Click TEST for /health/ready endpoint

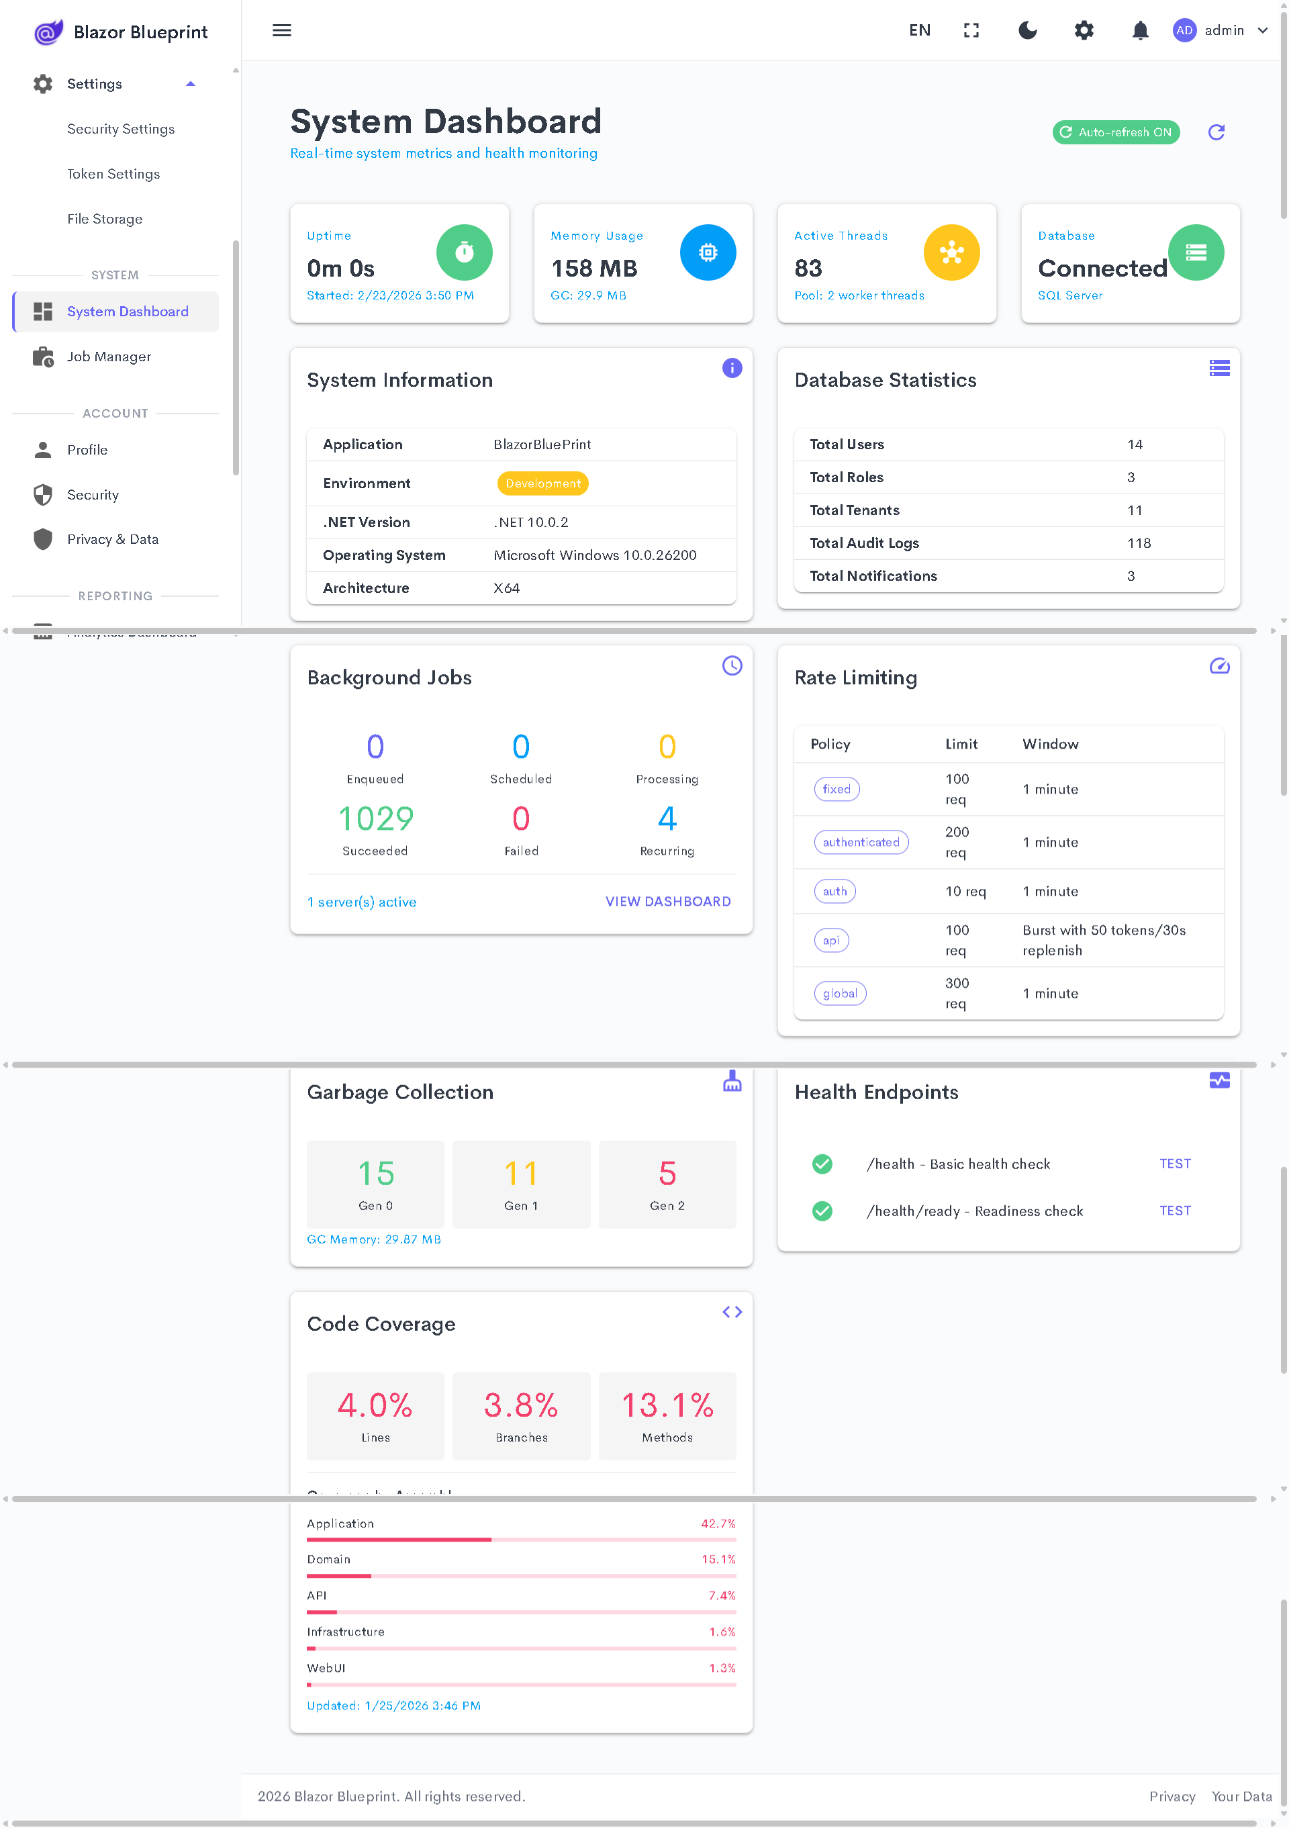[x=1174, y=1211]
